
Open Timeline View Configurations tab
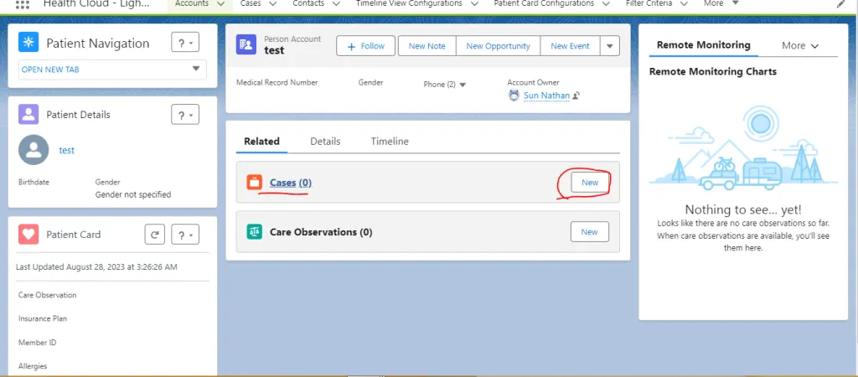point(409,3)
